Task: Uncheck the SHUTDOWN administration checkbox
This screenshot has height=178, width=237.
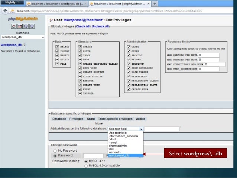Action: pos(129,64)
